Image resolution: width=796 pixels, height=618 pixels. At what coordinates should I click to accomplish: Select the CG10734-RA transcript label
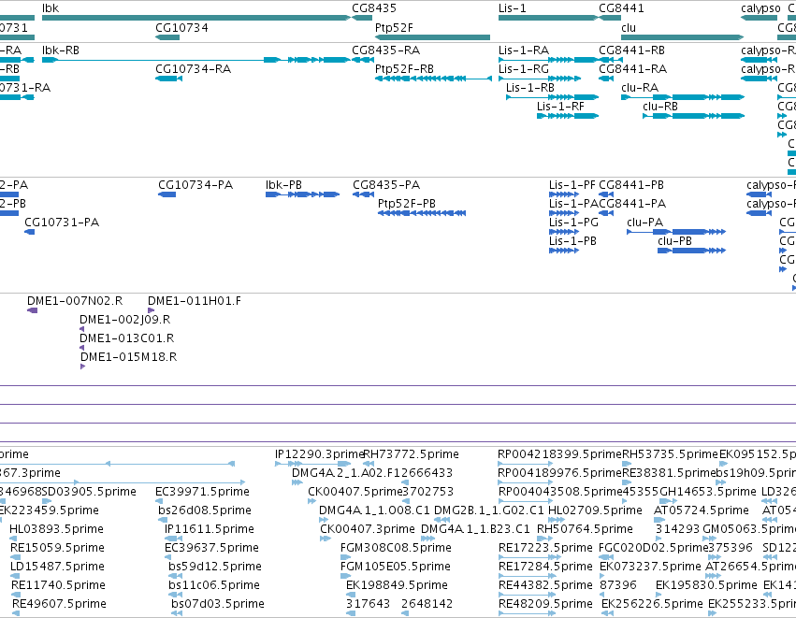pos(193,69)
